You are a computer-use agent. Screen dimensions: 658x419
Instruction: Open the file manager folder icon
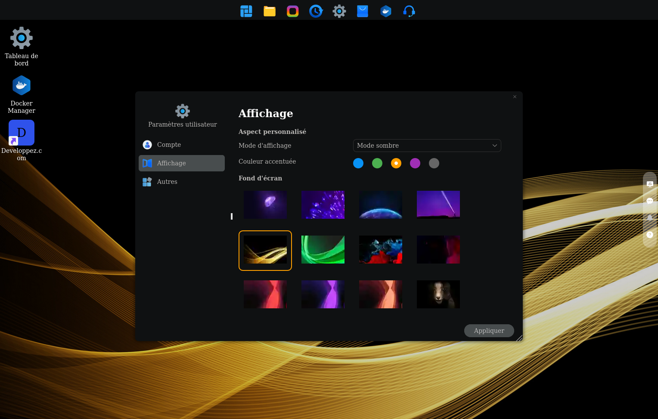tap(270, 11)
